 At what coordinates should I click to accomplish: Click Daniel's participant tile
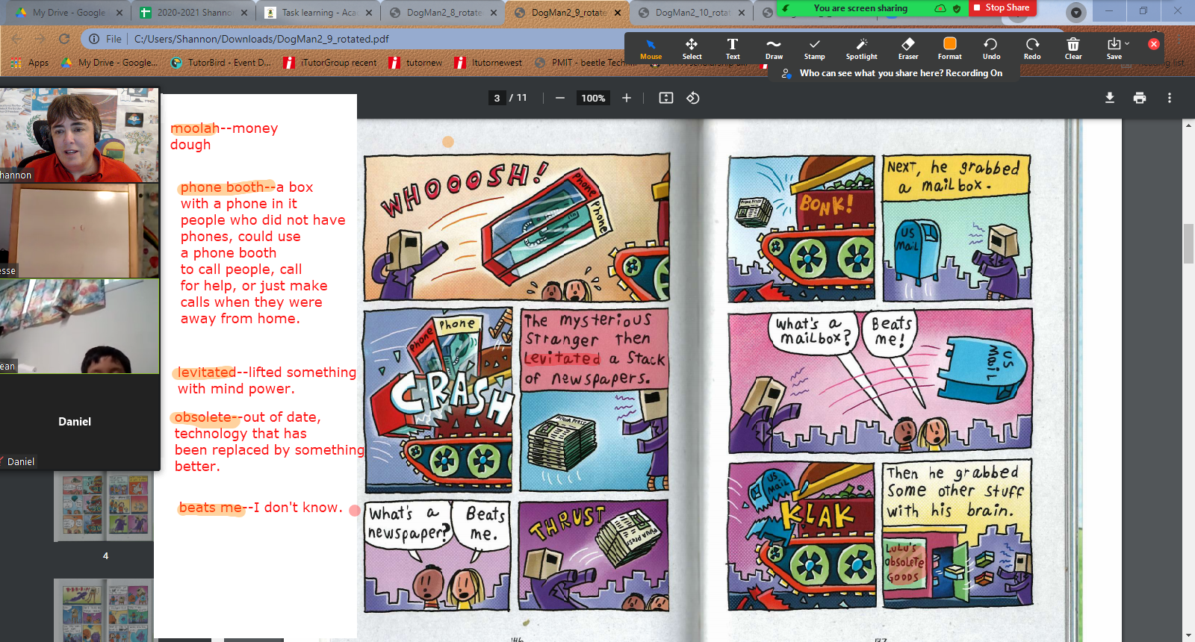pos(79,422)
